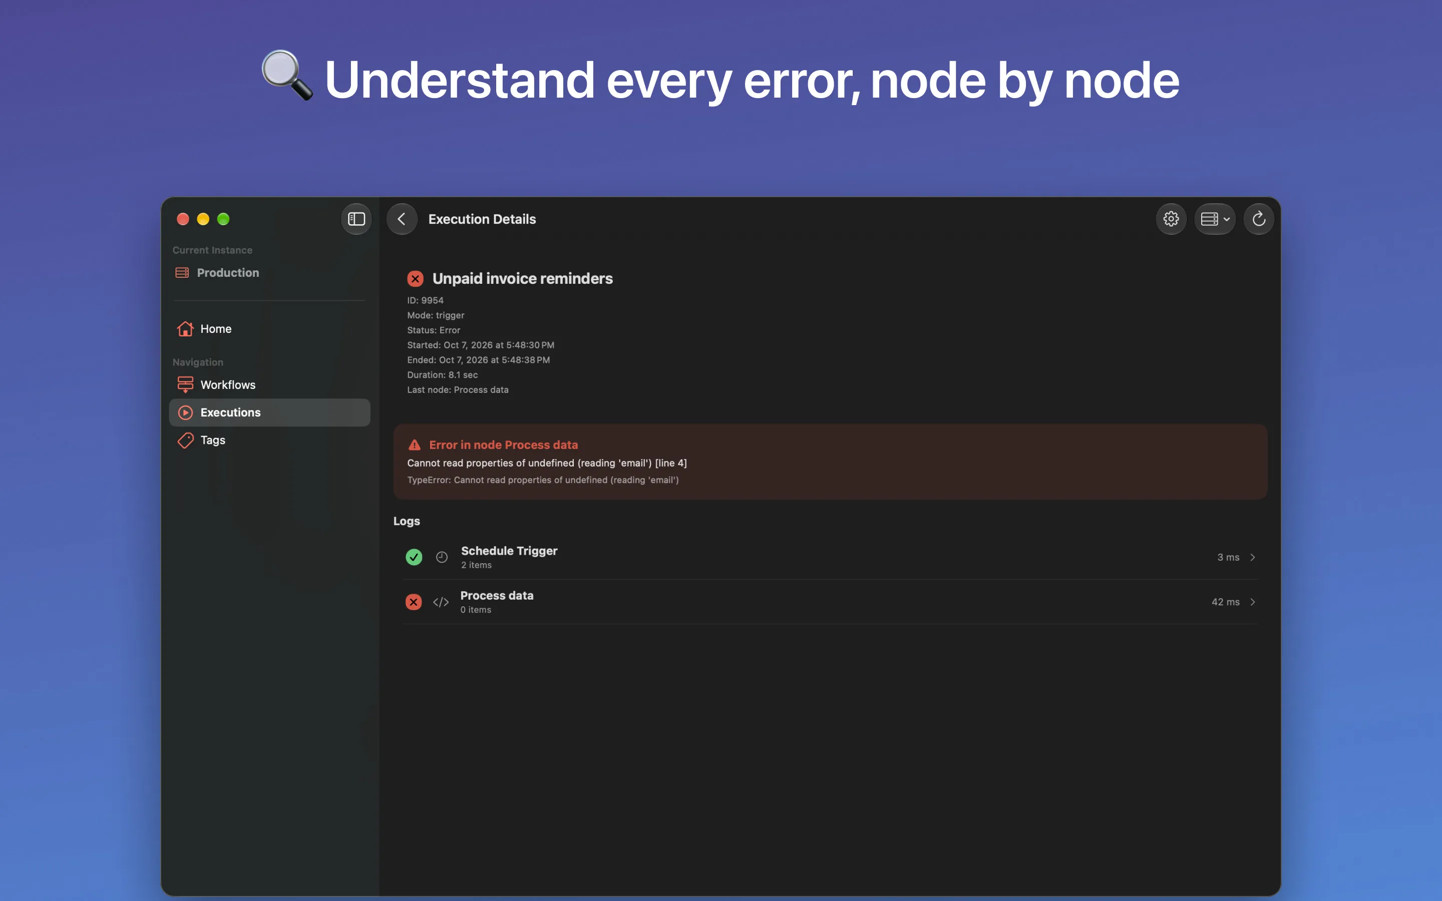Click the 'Ended: Oct 7, 2026' line
1442x901 pixels.
[479, 360]
